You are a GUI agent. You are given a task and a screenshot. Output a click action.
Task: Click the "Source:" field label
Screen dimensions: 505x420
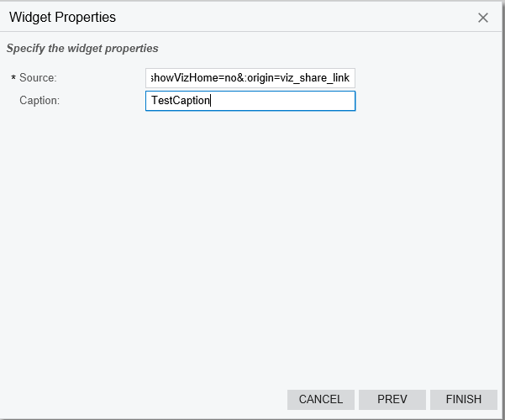tap(38, 78)
